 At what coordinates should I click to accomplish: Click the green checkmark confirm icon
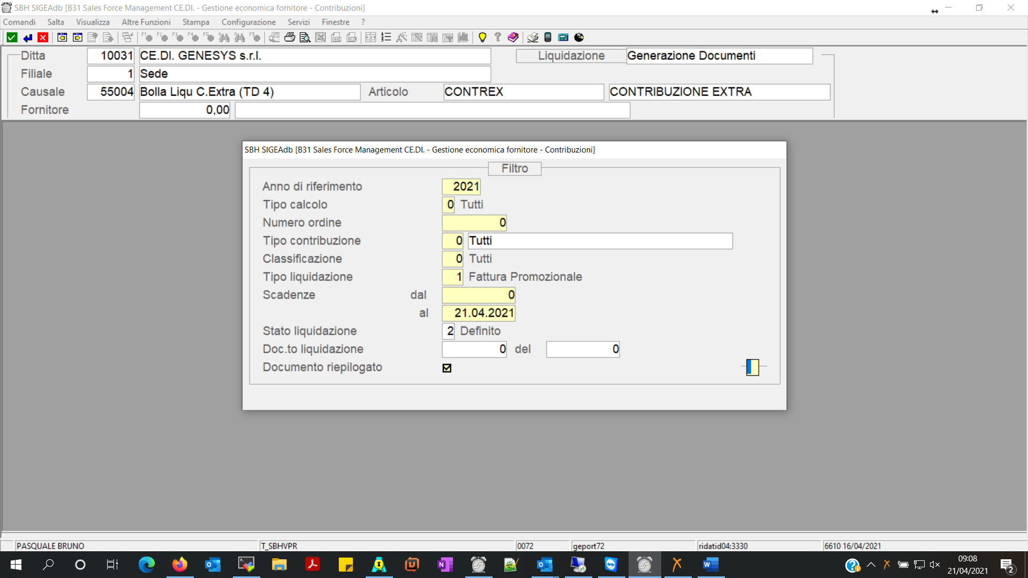point(12,37)
